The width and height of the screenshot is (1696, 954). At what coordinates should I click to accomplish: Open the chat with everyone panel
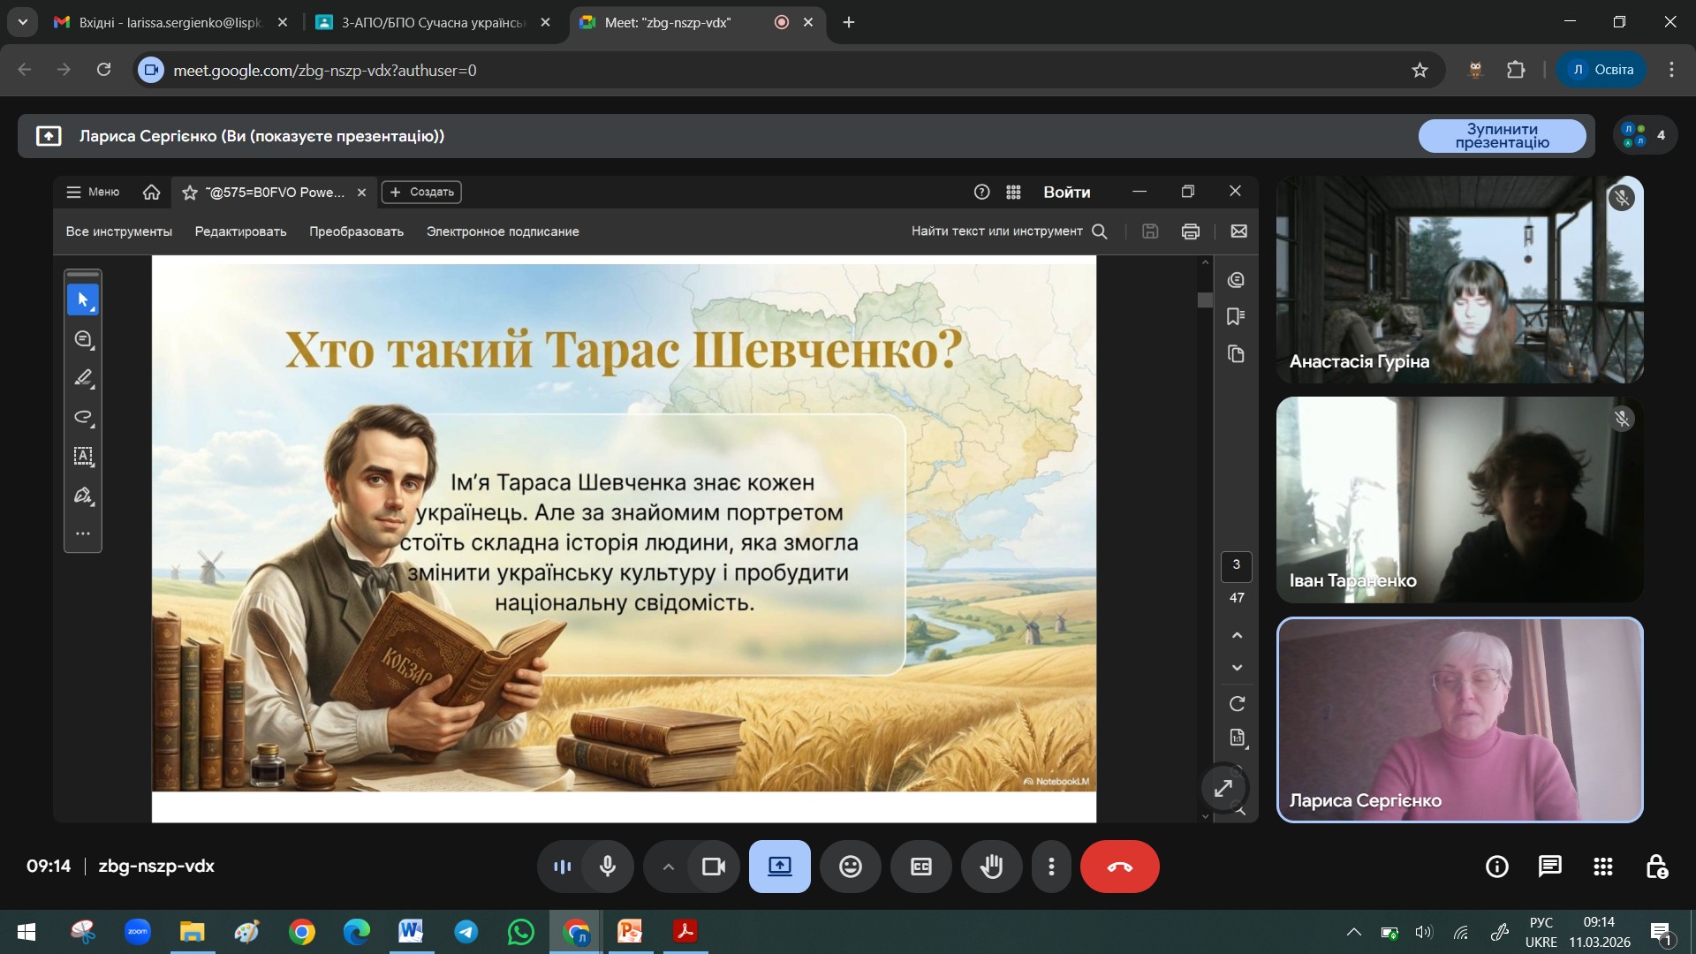pyautogui.click(x=1549, y=867)
